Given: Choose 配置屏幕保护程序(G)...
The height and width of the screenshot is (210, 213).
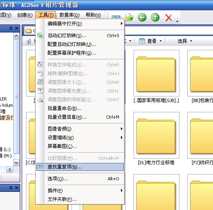Looking at the screenshot, I should (x=80, y=53).
